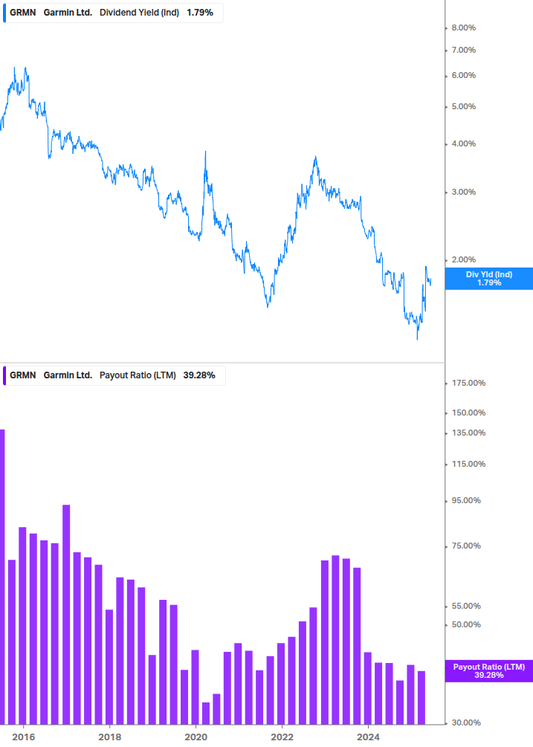Image resolution: width=533 pixels, height=747 pixels.
Task: Click the GRMN ticker in the Payout Ratio legend
Action: click(23, 375)
